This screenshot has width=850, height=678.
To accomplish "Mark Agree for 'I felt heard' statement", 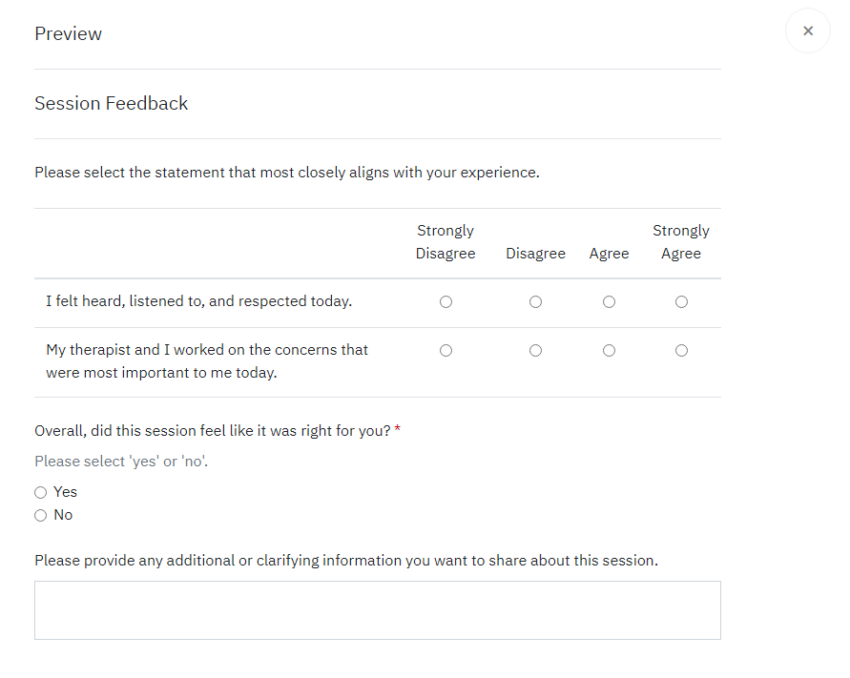I will (x=609, y=302).
